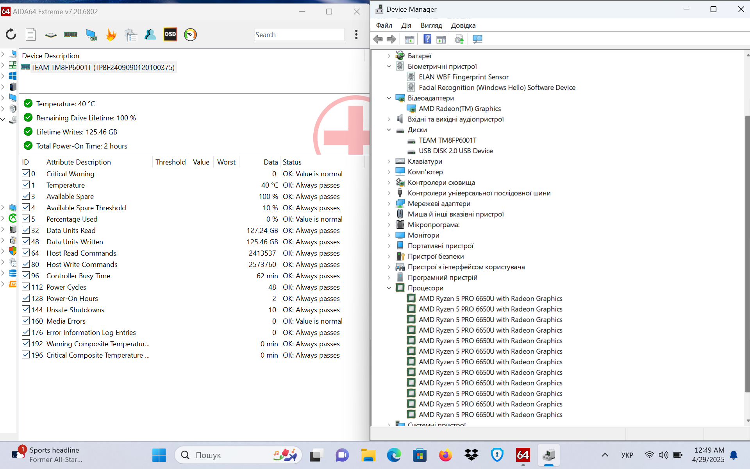
Task: Open the AIDA64 report page icon
Action: click(30, 34)
